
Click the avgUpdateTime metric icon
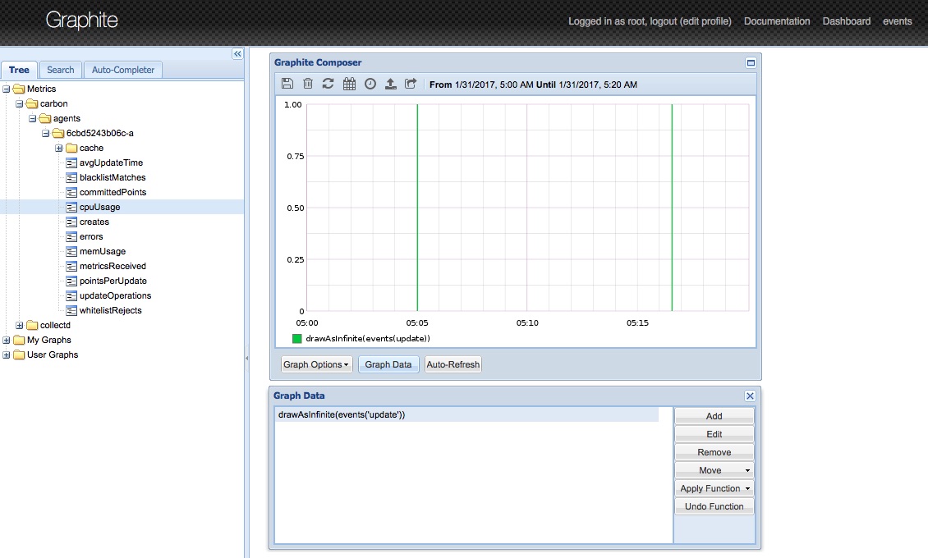71,162
